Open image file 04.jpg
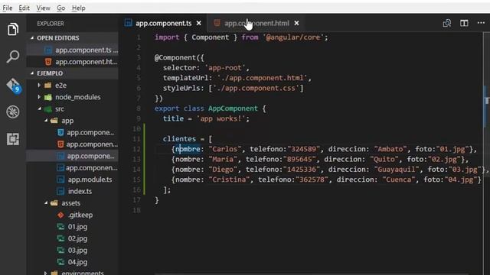This screenshot has height=275, width=490. (72, 262)
